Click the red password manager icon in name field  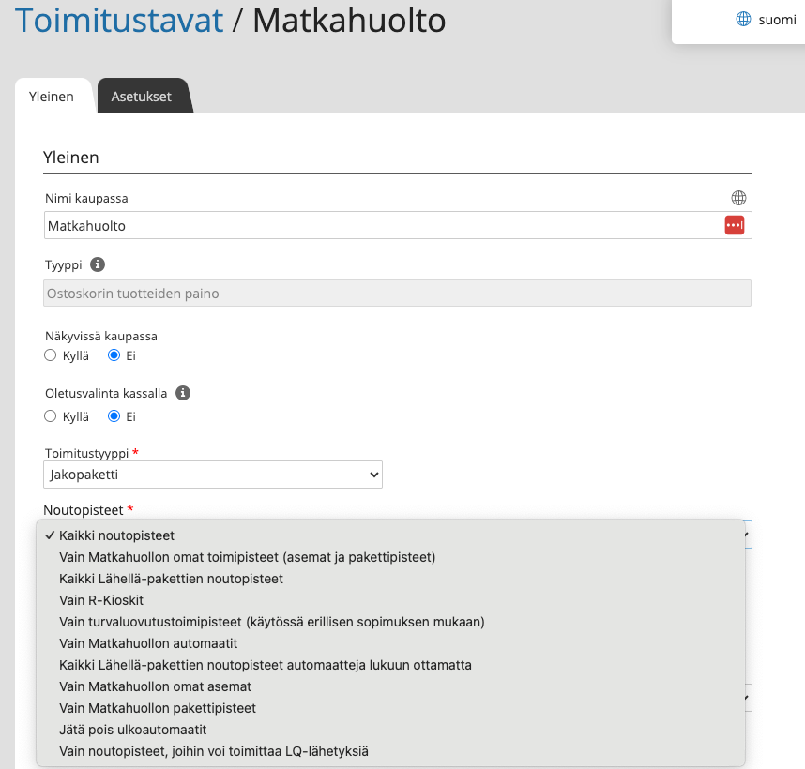coord(734,225)
